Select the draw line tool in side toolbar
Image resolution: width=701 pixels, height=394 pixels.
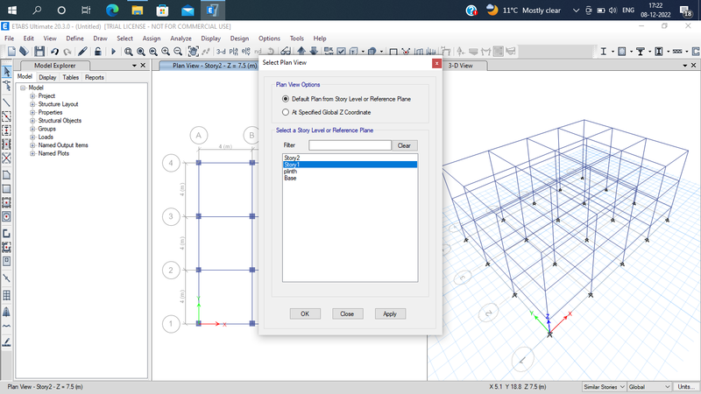point(7,102)
